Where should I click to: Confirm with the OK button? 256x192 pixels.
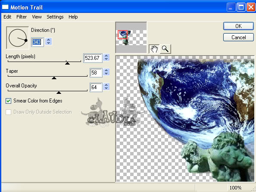pyautogui.click(x=238, y=26)
